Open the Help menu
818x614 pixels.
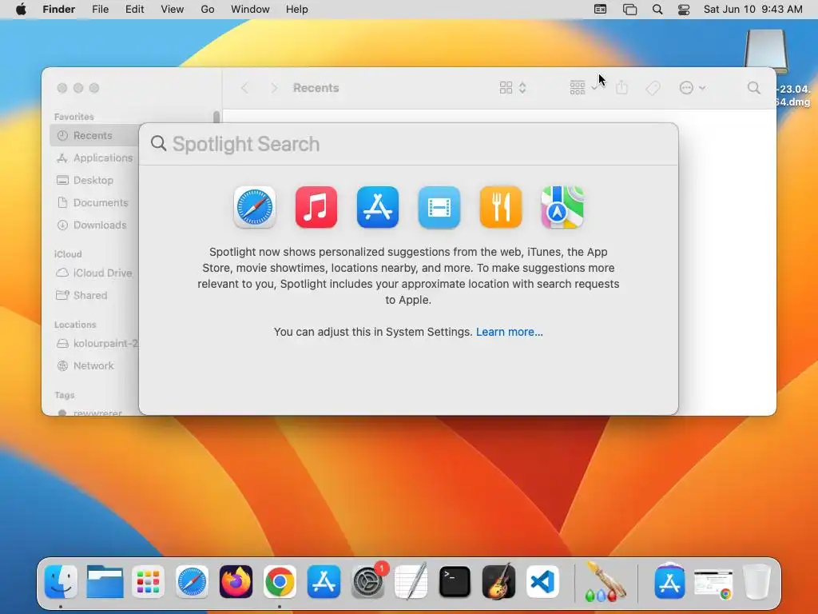[x=297, y=10]
